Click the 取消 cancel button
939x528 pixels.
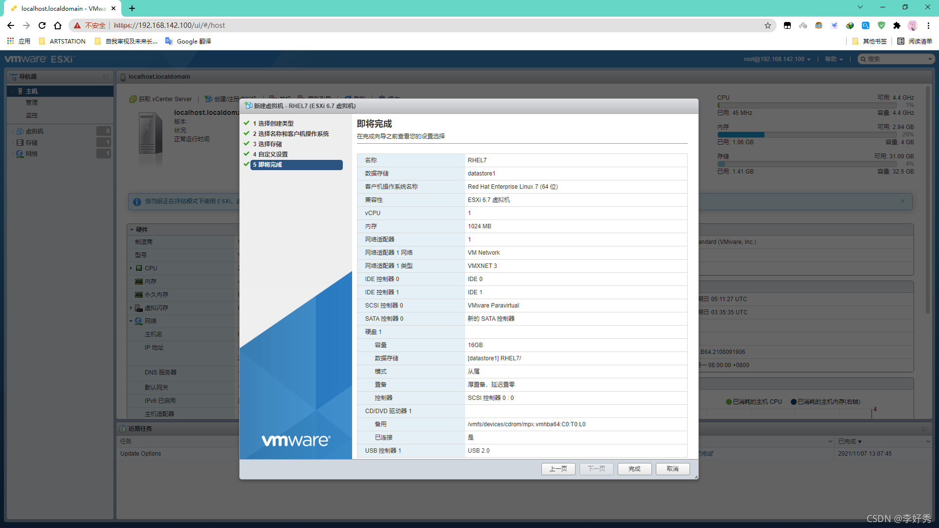[672, 469]
